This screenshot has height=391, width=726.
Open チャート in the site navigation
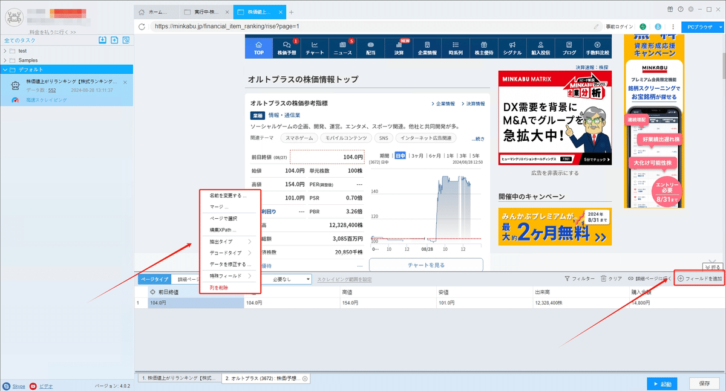[x=315, y=48]
